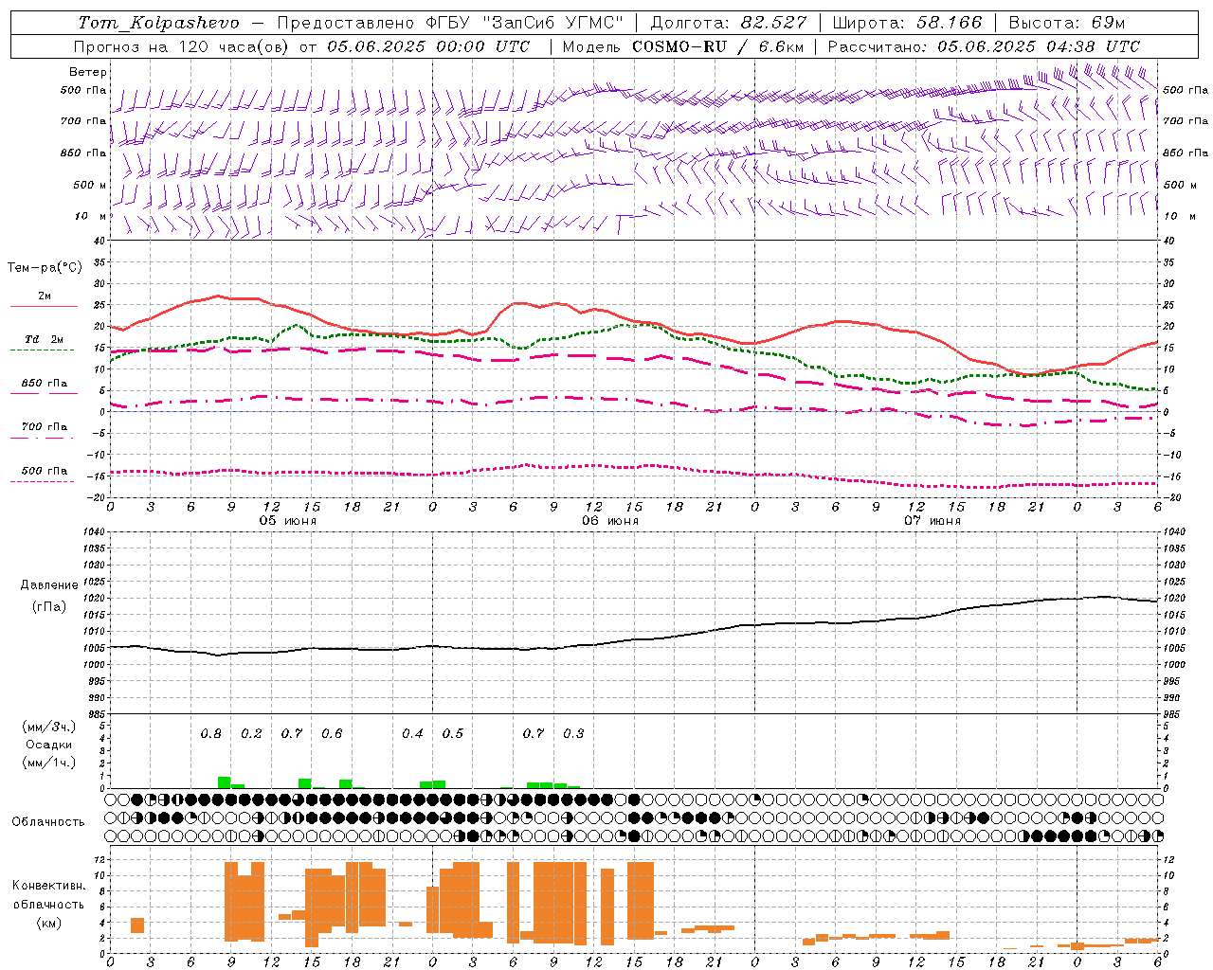Viewport: 1213px width, 970px height.
Task: Click 'Рассчитано: 05.06.2025 04:38 UTC' text
Action: coord(984,46)
